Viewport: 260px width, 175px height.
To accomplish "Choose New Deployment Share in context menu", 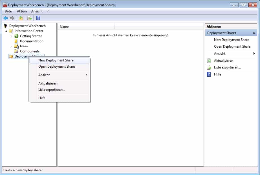I will tap(60, 60).
